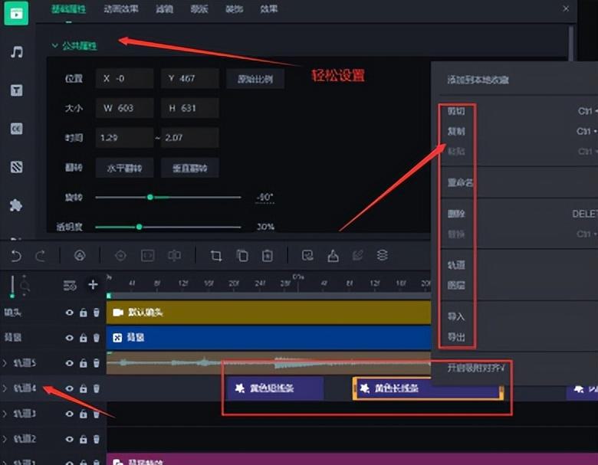
Task: Open the third properties tab after 动画效果
Action: click(165, 8)
